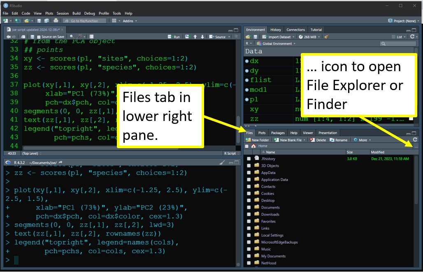This screenshot has width=423, height=272.
Task: Check the Desktop folder checkbox
Action: pos(249,200)
